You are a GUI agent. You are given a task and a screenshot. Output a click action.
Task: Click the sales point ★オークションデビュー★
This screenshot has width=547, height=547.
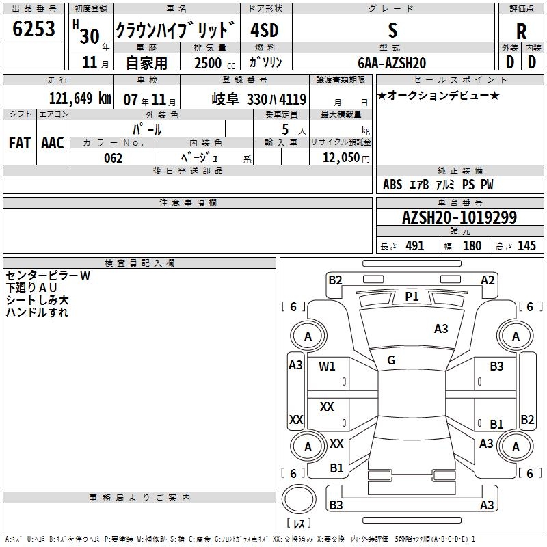(438, 95)
